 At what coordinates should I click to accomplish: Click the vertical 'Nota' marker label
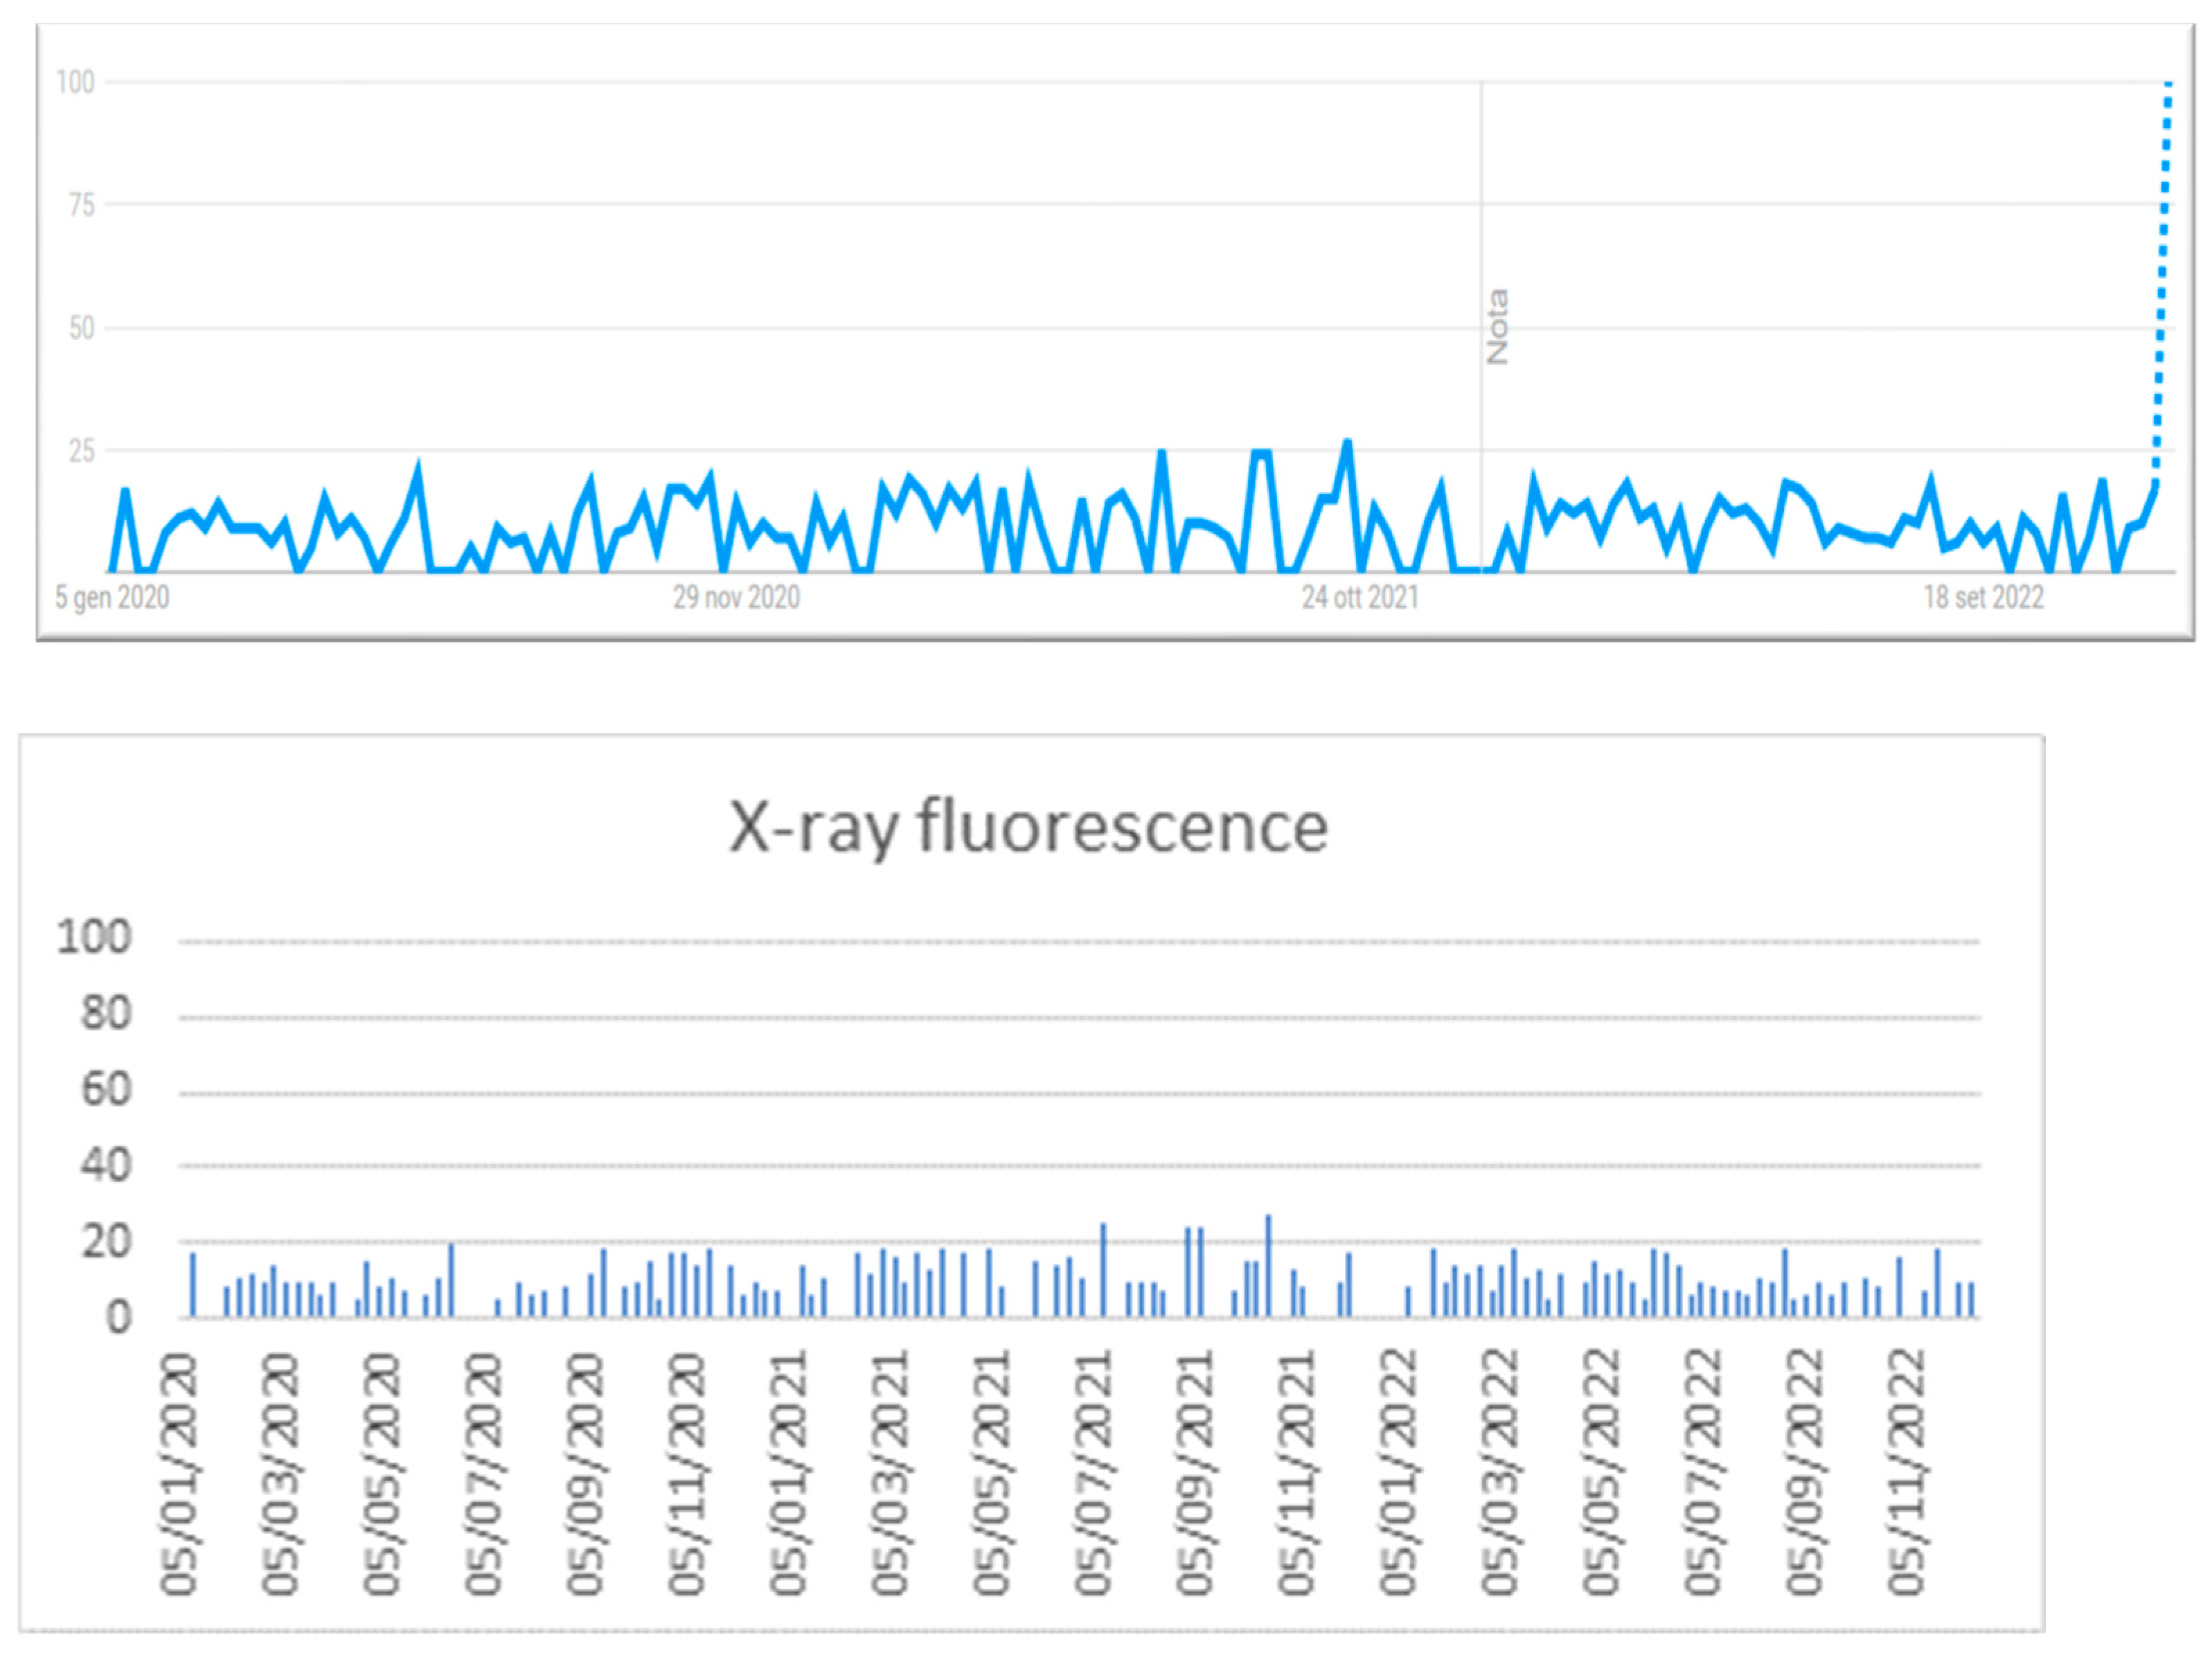[1497, 327]
